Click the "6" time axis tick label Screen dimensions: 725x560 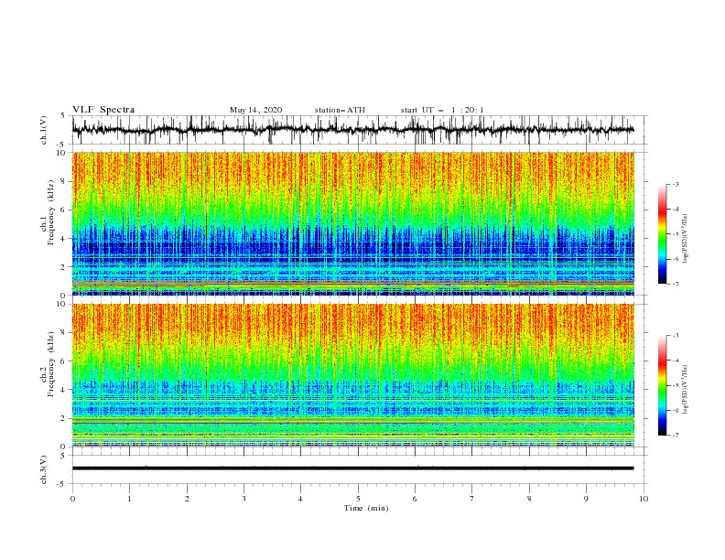[415, 499]
